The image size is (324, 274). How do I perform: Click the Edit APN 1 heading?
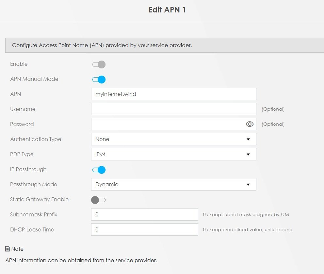click(167, 10)
